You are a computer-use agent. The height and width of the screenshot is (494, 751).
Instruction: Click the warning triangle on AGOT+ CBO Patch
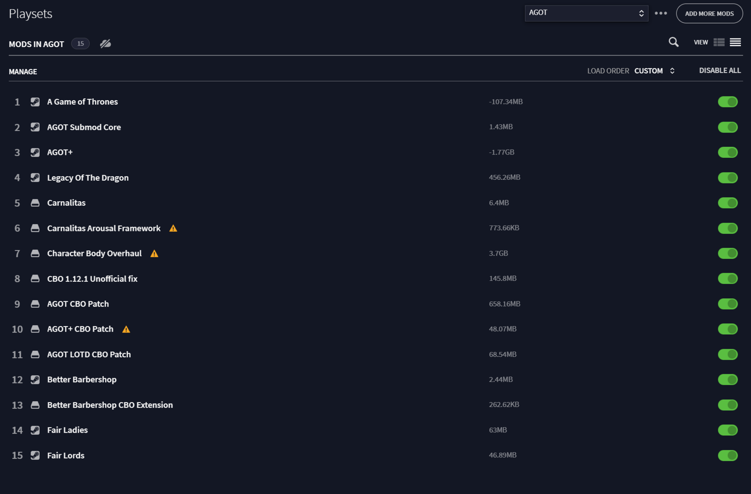click(126, 329)
